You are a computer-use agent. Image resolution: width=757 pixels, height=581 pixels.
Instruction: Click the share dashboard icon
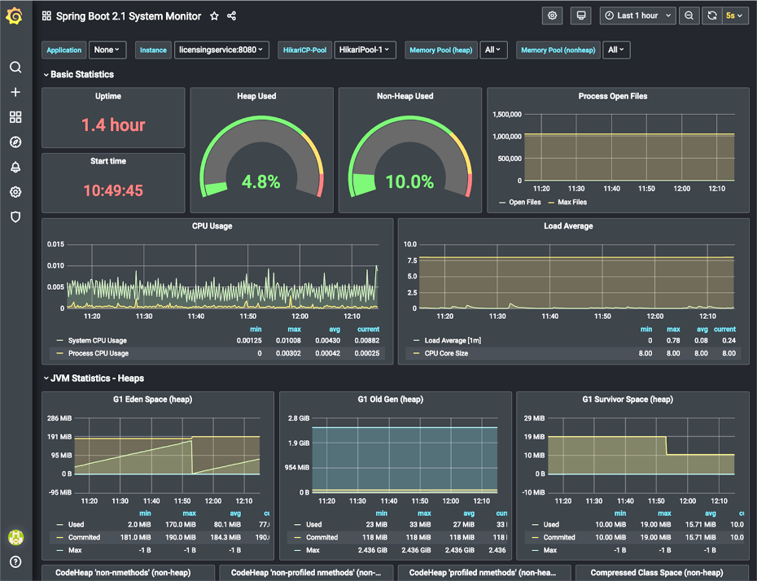pyautogui.click(x=232, y=16)
